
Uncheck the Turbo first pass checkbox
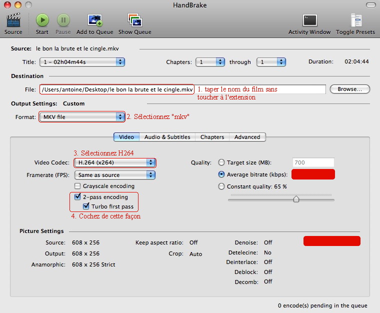[86, 206]
